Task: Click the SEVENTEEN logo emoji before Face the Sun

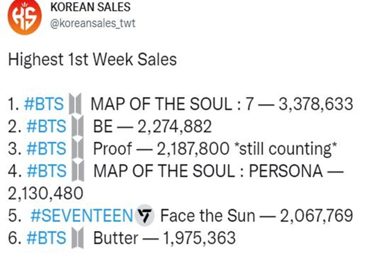Action: (145, 216)
